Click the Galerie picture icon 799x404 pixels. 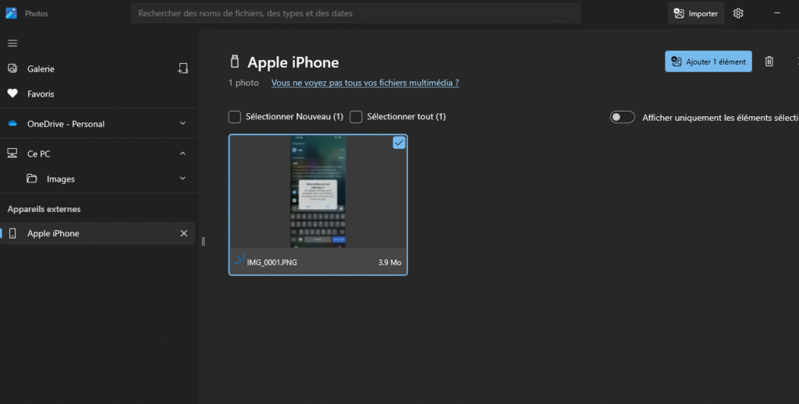12,69
